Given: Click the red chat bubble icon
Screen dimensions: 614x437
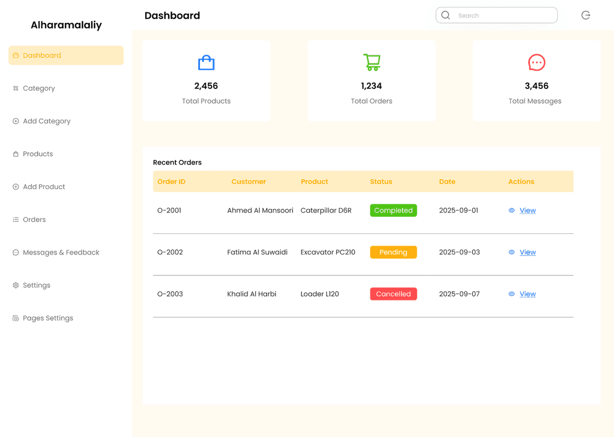Looking at the screenshot, I should (536, 63).
